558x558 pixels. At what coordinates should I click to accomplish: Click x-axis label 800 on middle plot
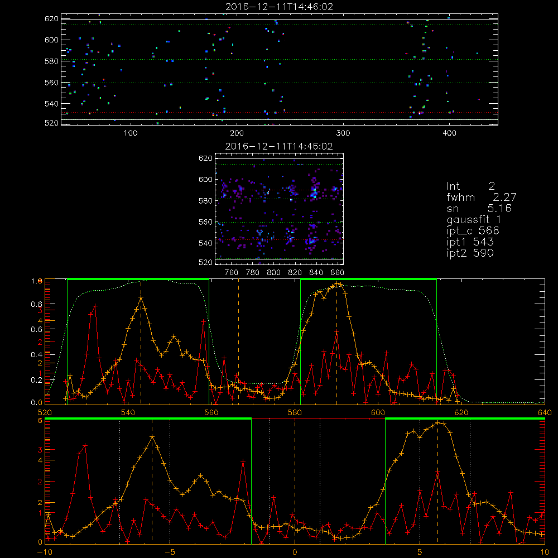click(273, 273)
